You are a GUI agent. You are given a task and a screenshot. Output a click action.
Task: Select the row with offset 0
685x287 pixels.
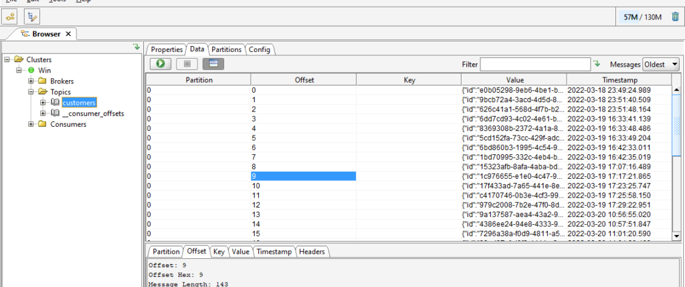tap(409, 90)
